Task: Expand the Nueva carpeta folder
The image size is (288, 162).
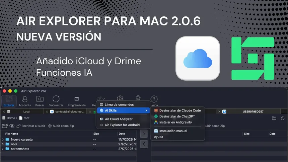Action: 3,140
